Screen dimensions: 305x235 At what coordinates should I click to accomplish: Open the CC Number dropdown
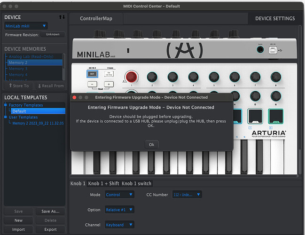pos(187,195)
